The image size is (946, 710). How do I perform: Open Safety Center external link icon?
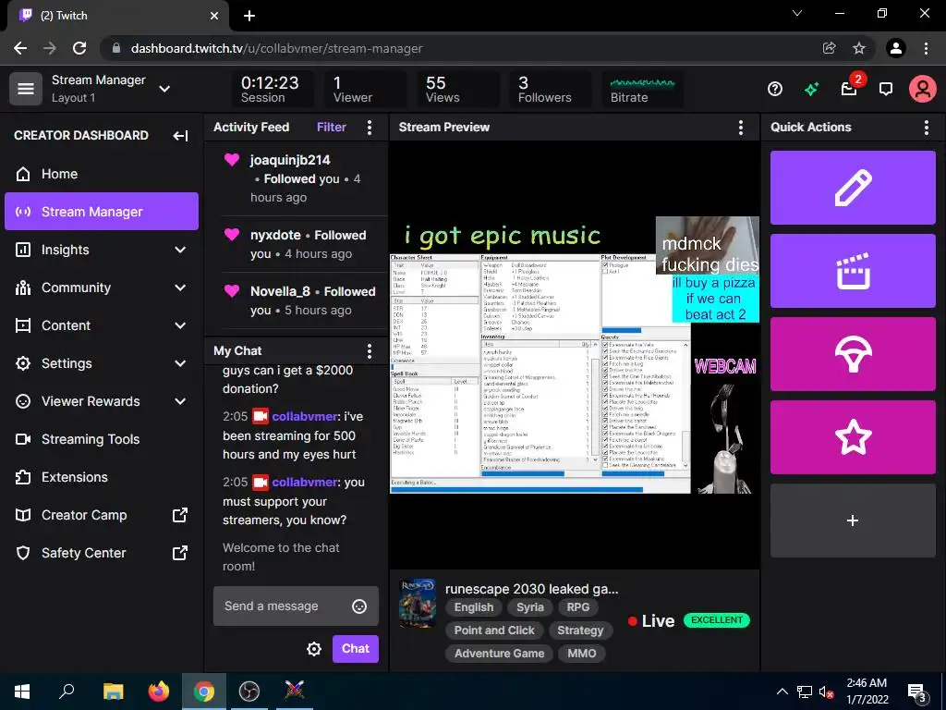click(x=180, y=553)
